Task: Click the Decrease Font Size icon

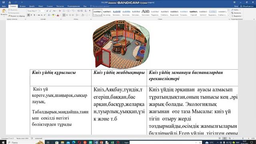Action: coord(50,11)
